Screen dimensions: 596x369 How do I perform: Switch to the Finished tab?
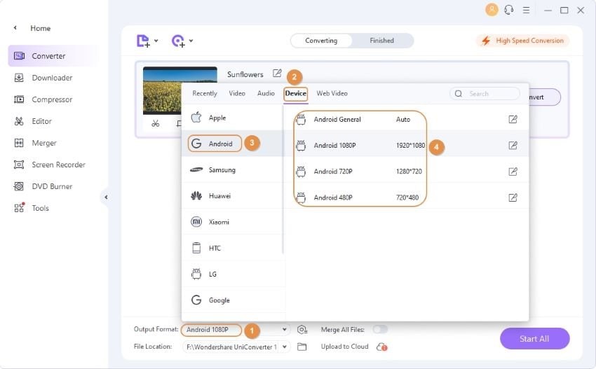tap(381, 41)
